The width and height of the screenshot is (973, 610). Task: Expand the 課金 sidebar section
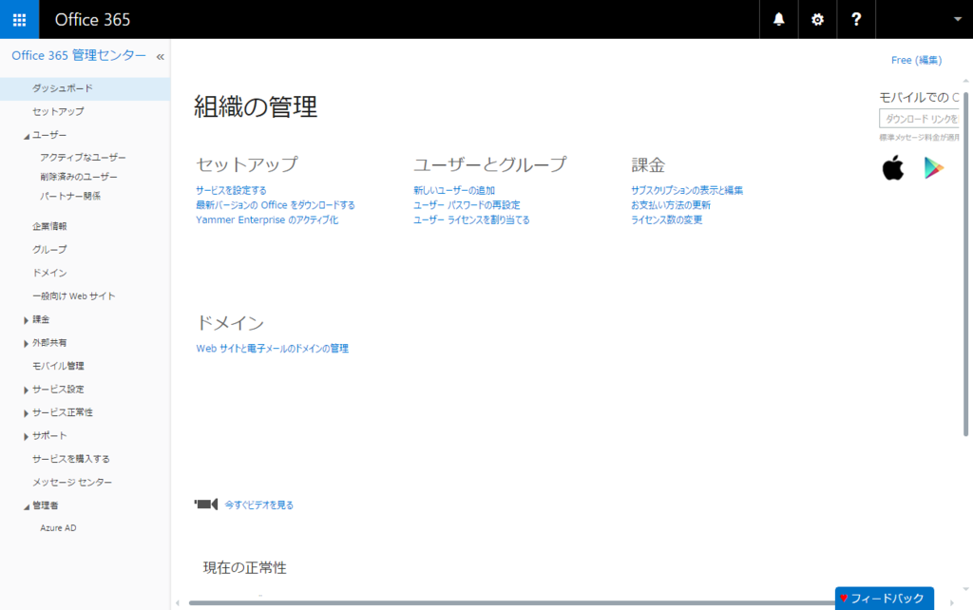[26, 320]
